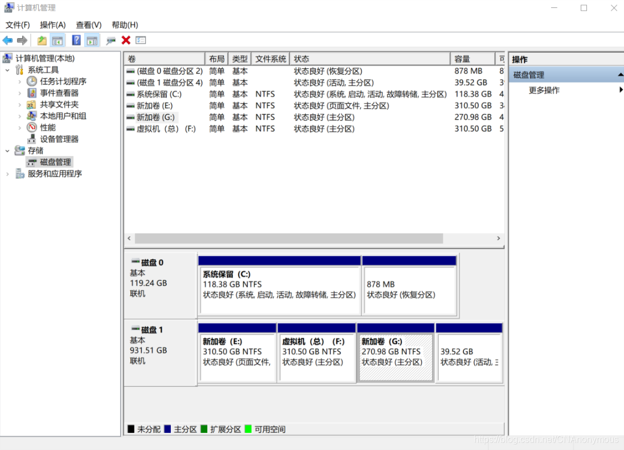Click the volume list horizontal scrollbar
This screenshot has width=624, height=450.
[x=289, y=238]
